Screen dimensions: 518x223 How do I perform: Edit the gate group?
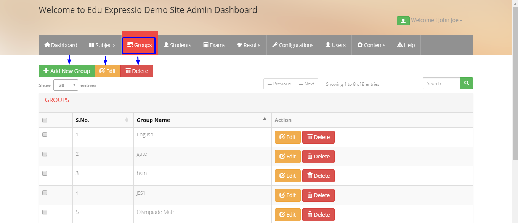coord(288,157)
